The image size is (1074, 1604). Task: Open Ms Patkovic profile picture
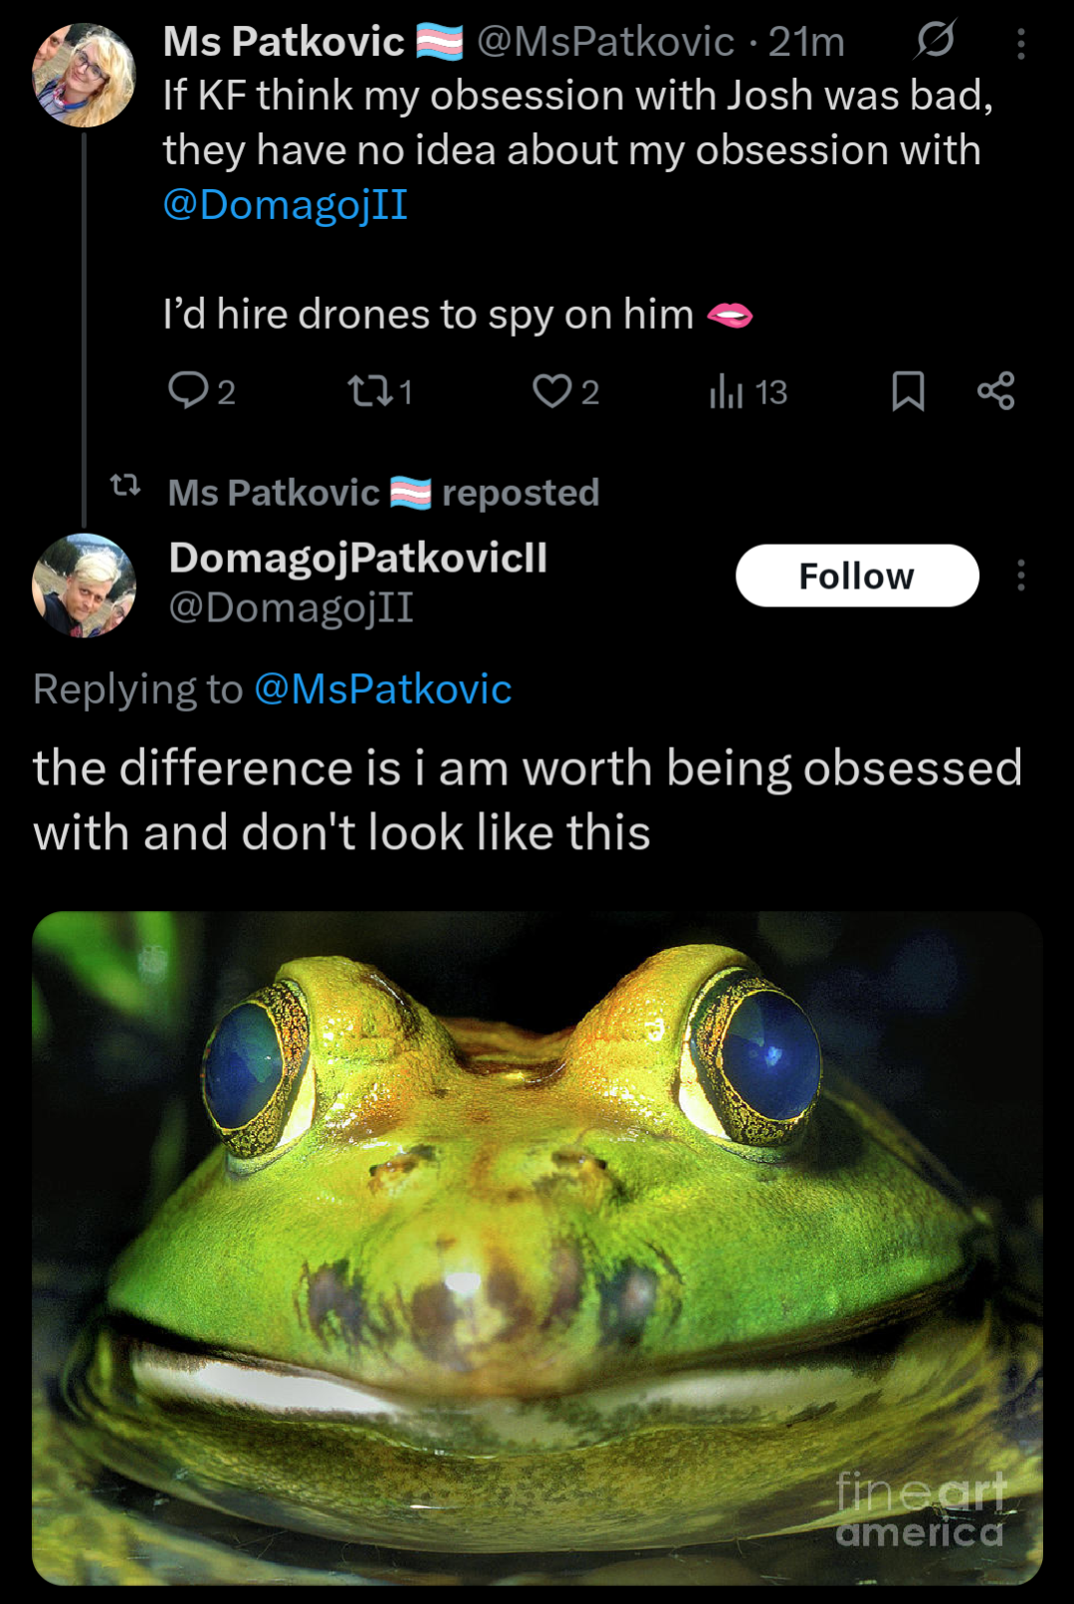click(84, 76)
